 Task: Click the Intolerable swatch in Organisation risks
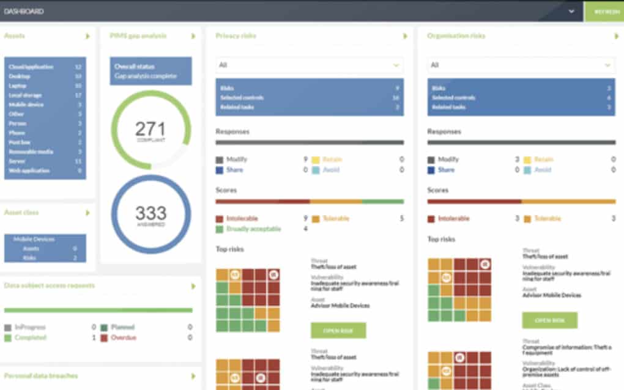[431, 219]
